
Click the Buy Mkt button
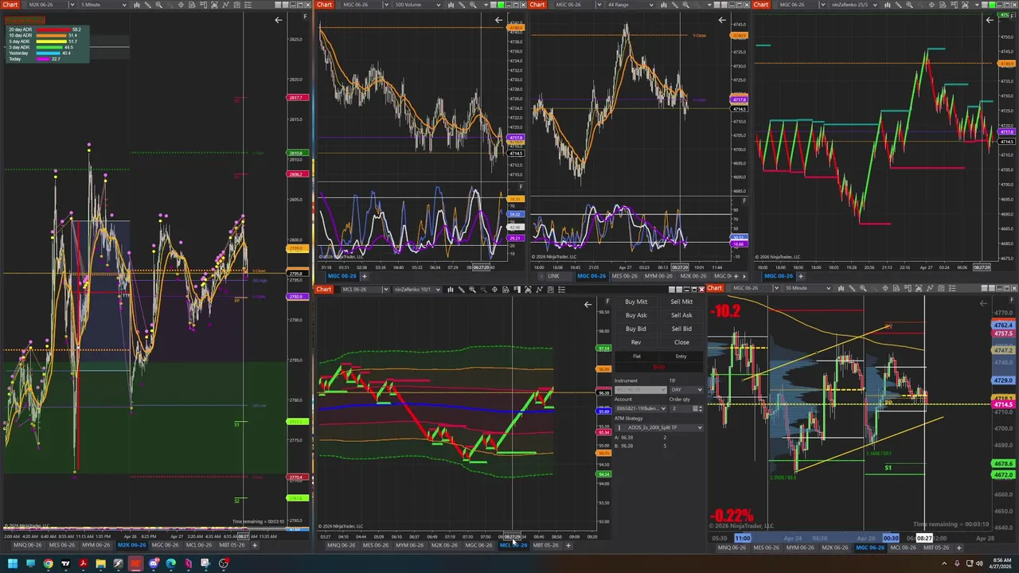point(636,302)
